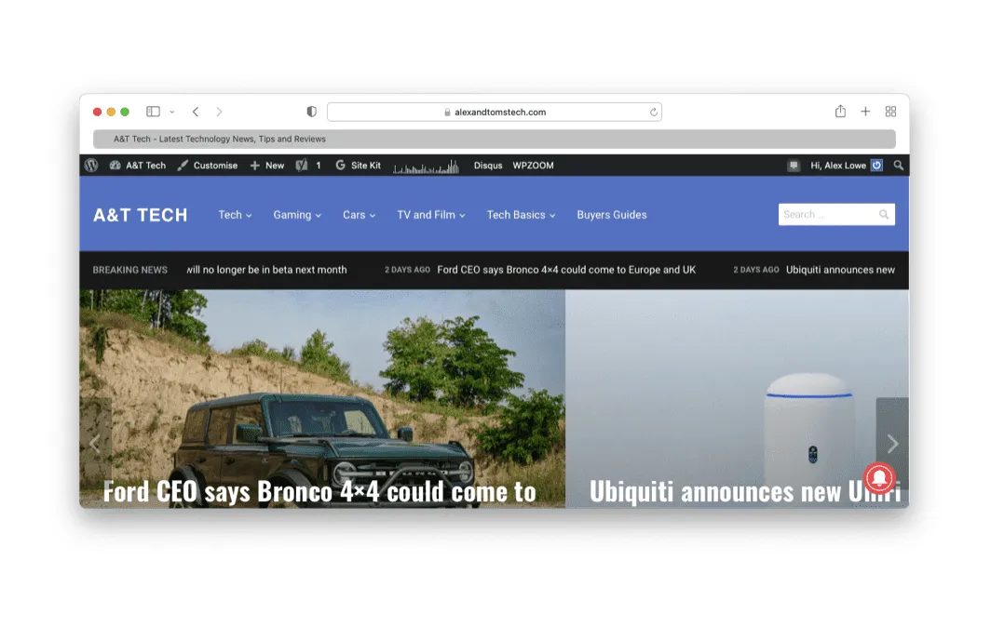991x627 pixels.
Task: Expand Tech Basics navigation dropdown
Action: point(521,215)
